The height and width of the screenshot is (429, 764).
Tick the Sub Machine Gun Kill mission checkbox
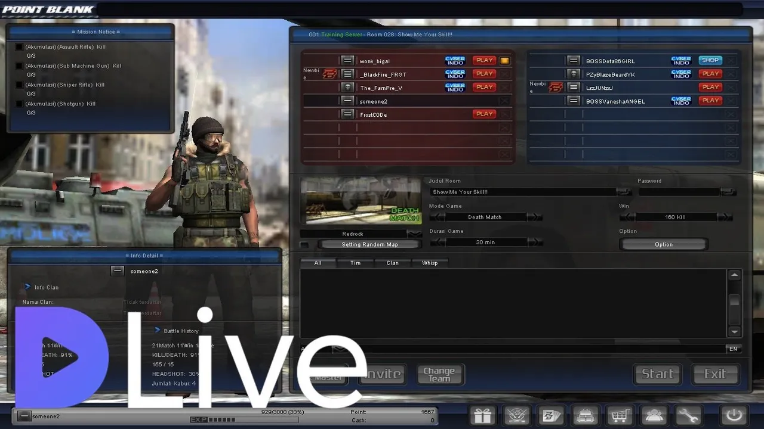tap(19, 66)
